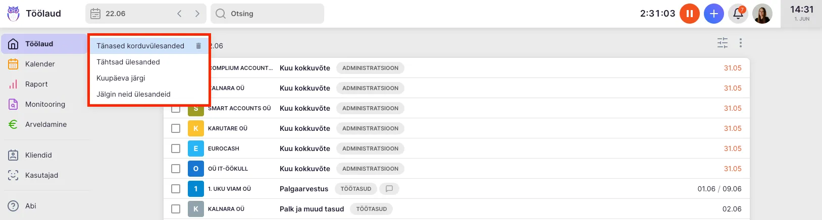Advance to the next date with right chevron
Screen dimensions: 822x220
pyautogui.click(x=197, y=14)
